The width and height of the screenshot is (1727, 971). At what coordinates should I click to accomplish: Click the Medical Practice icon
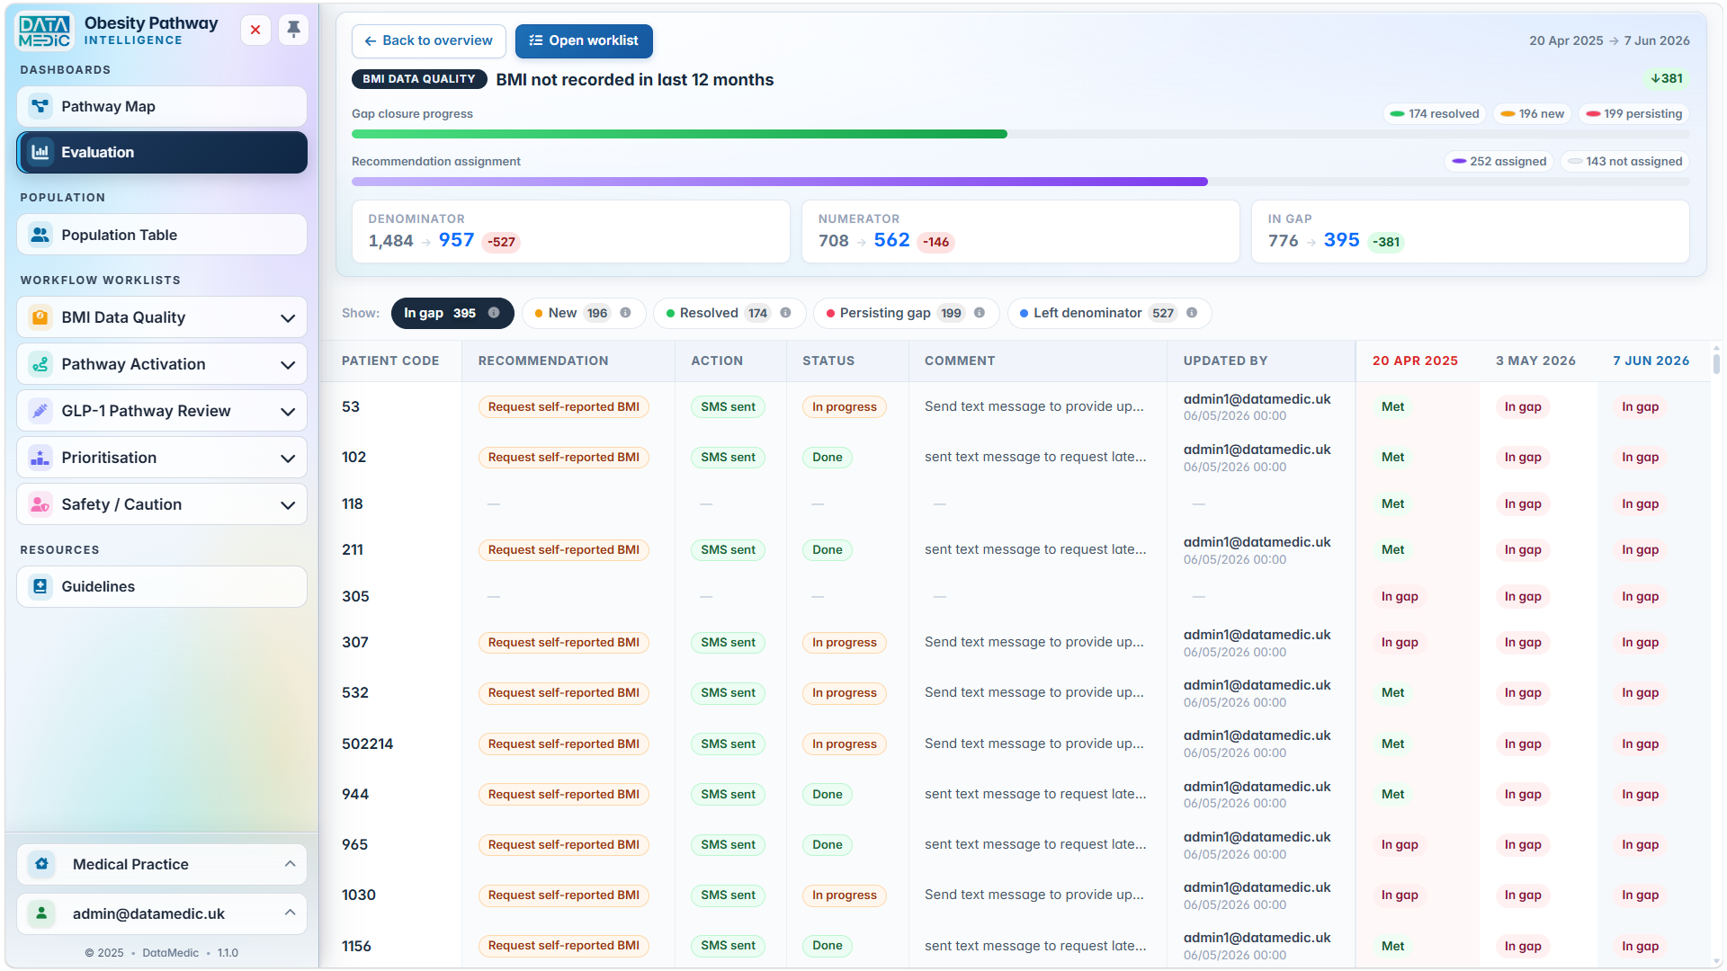point(41,864)
